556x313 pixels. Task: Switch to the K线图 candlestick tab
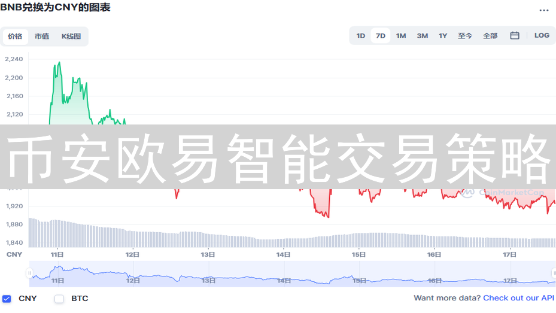pos(71,36)
